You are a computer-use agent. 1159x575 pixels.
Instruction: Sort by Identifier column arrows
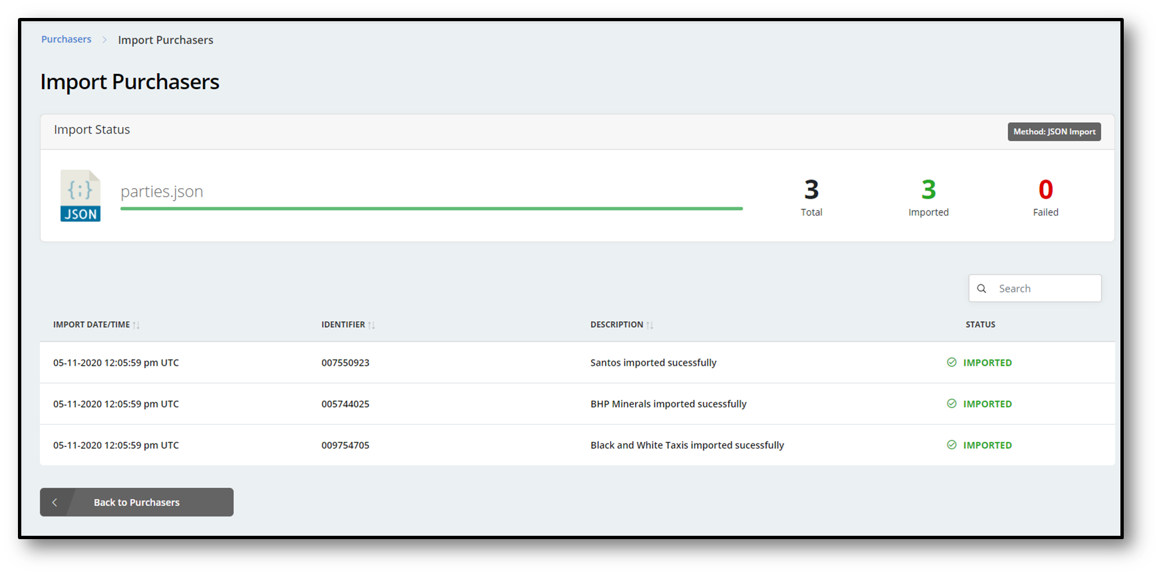(372, 325)
